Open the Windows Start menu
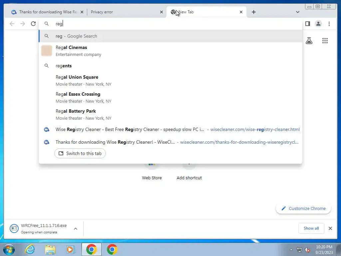Image resolution: width=341 pixels, height=256 pixels. [x=9, y=249]
